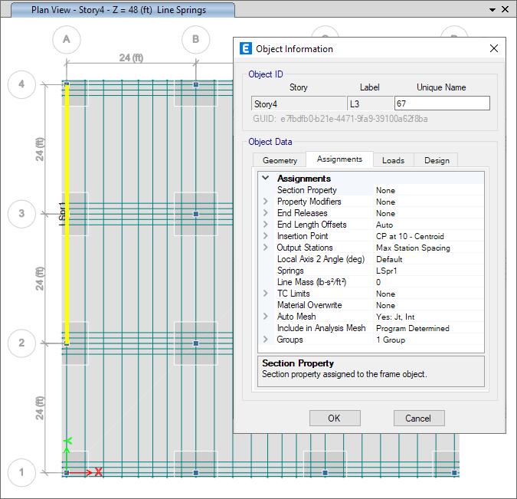517x499 pixels.
Task: Expand the Property Modifiers row
Action: click(266, 202)
